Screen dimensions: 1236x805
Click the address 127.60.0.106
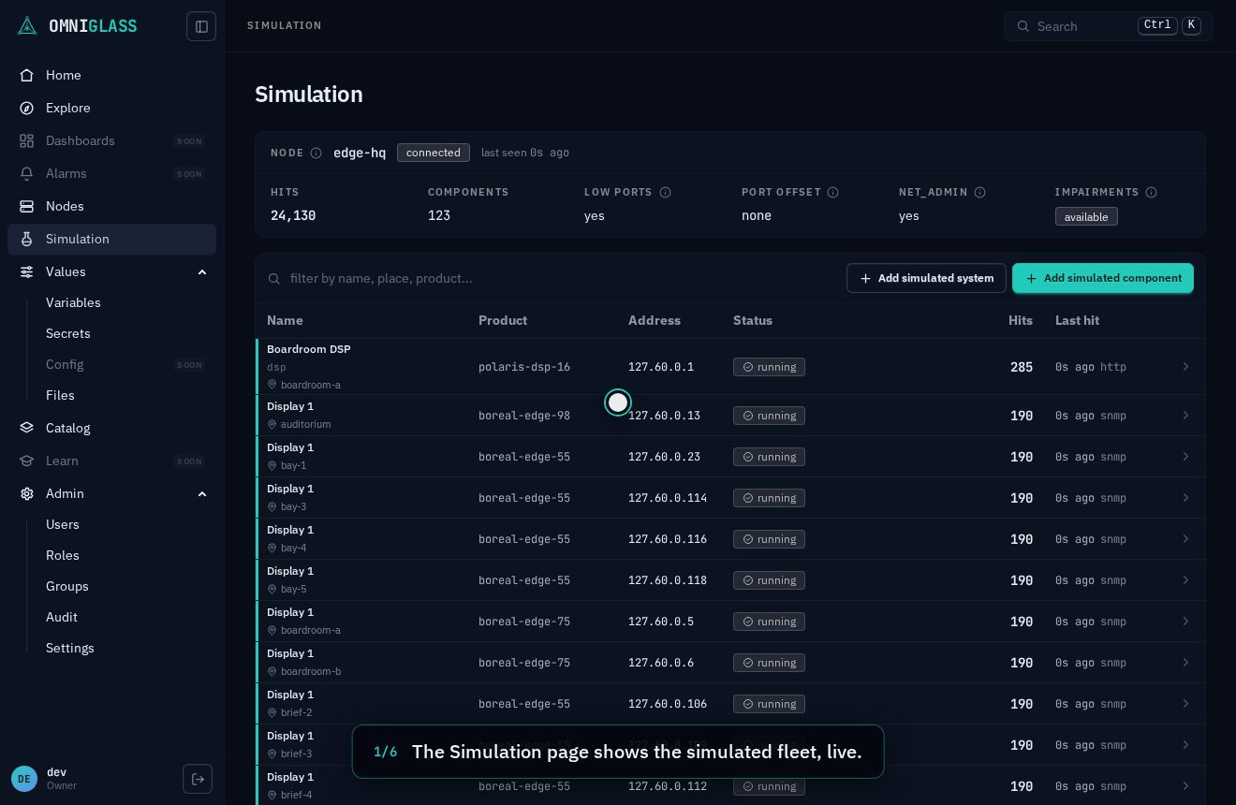click(668, 704)
